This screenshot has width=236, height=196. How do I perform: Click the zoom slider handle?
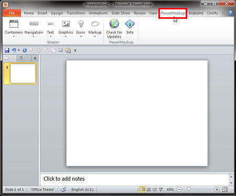point(189,189)
